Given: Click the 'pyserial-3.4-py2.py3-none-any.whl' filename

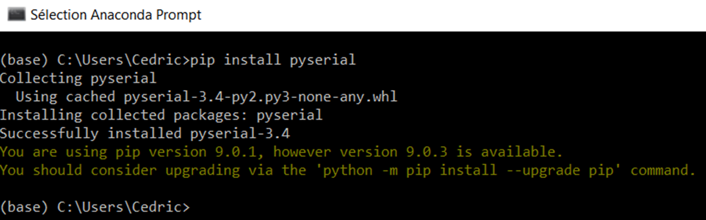Looking at the screenshot, I should pos(260,97).
